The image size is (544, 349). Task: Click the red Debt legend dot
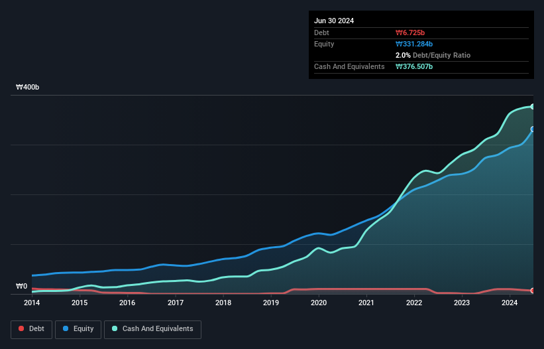click(21, 328)
